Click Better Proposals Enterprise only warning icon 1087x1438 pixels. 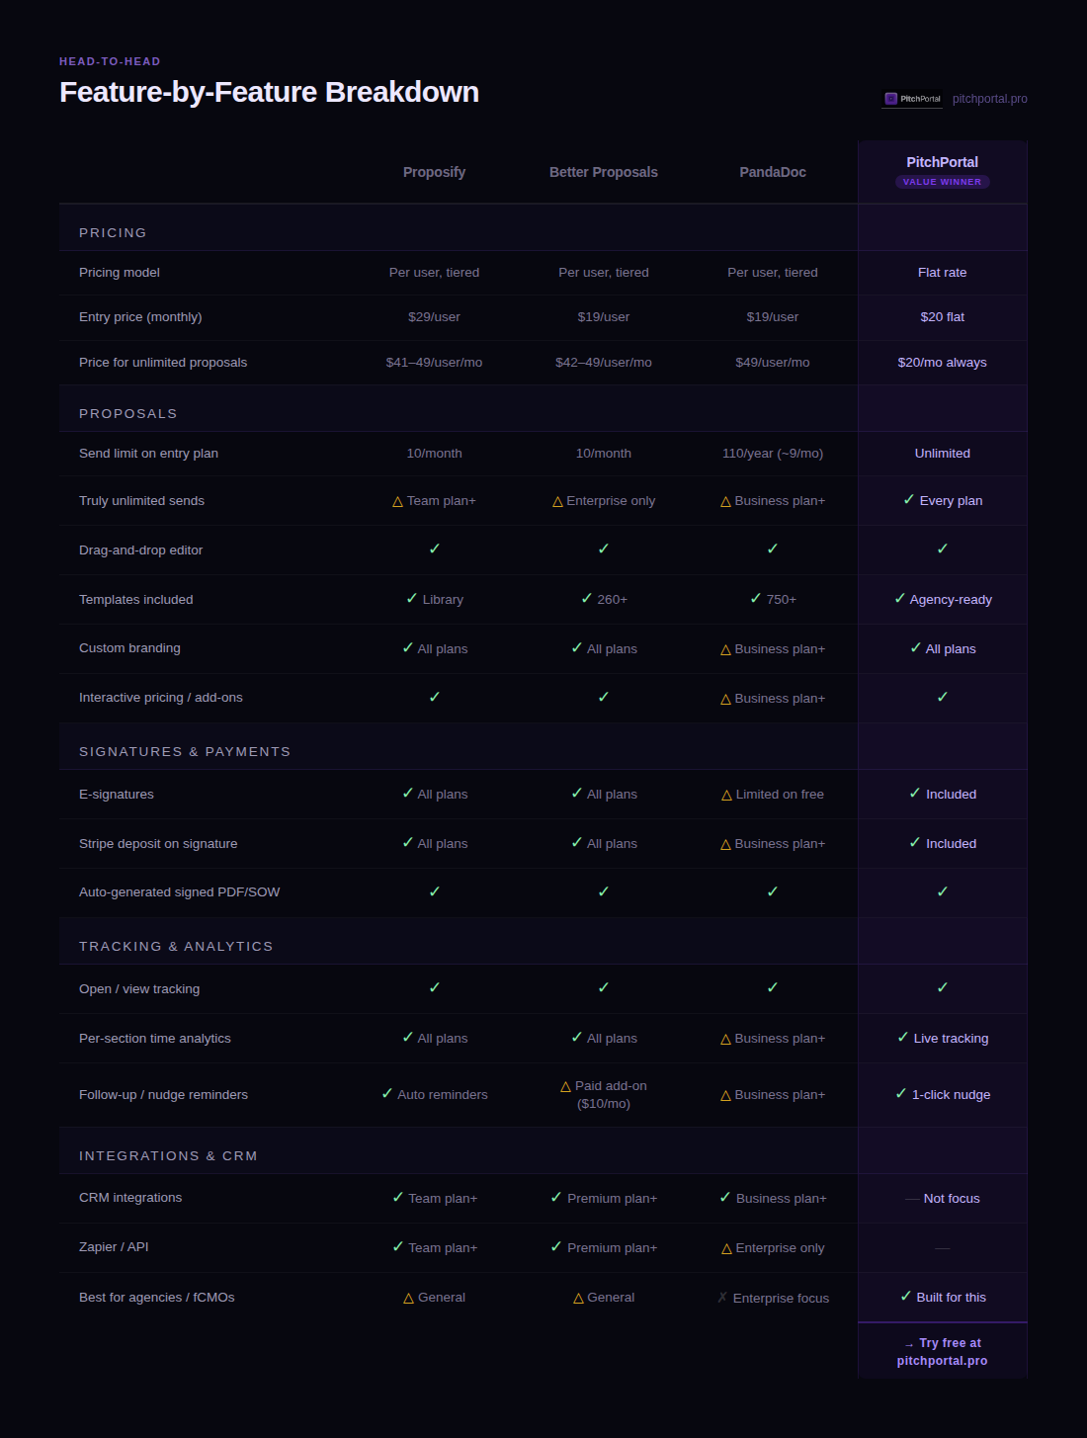(x=557, y=501)
